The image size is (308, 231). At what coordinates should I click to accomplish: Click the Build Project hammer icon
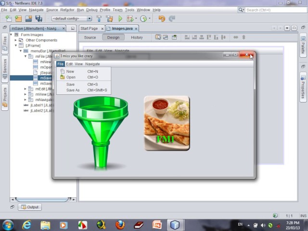click(99, 18)
